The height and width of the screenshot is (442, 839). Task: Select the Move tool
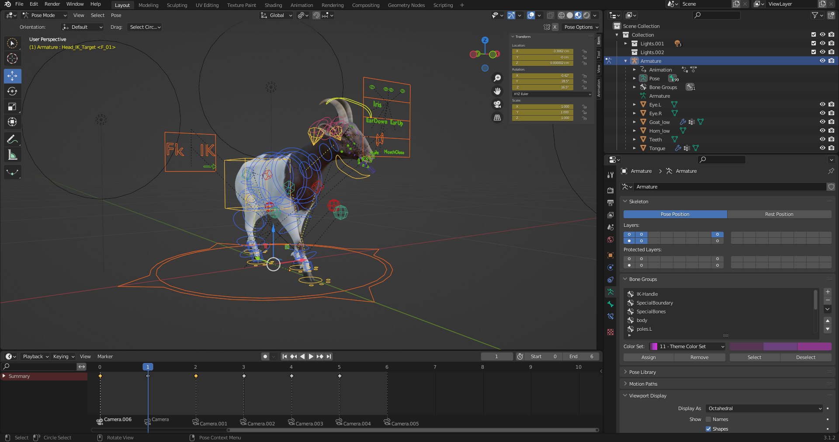point(12,76)
